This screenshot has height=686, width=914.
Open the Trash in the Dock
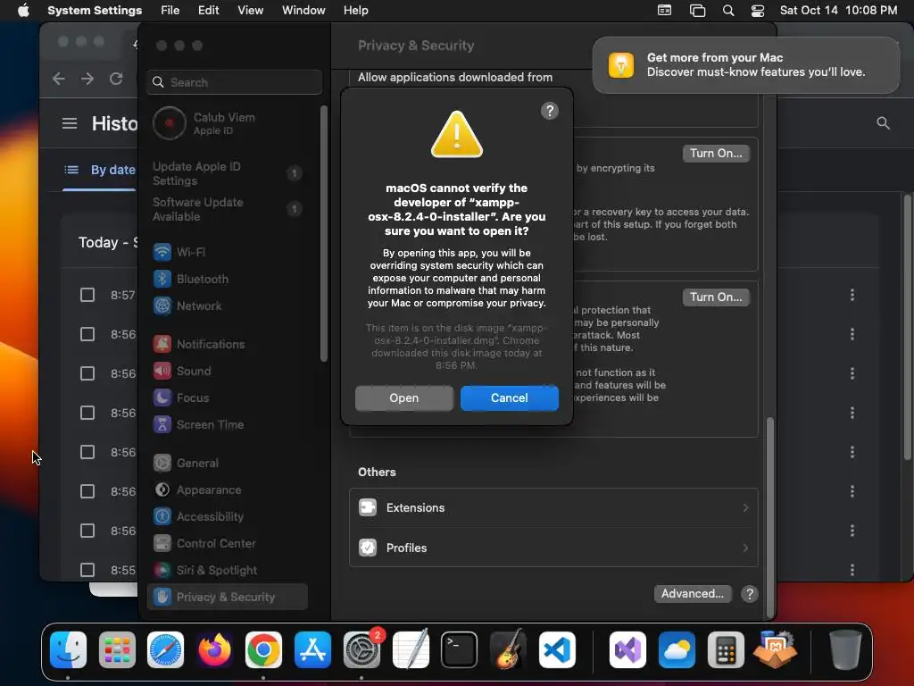point(845,649)
